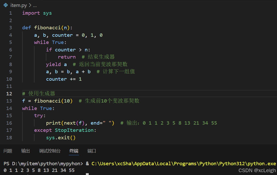This screenshot has height=175, width=277.
Task: Click line number 18 in the gutter
Action: [x=9, y=137]
